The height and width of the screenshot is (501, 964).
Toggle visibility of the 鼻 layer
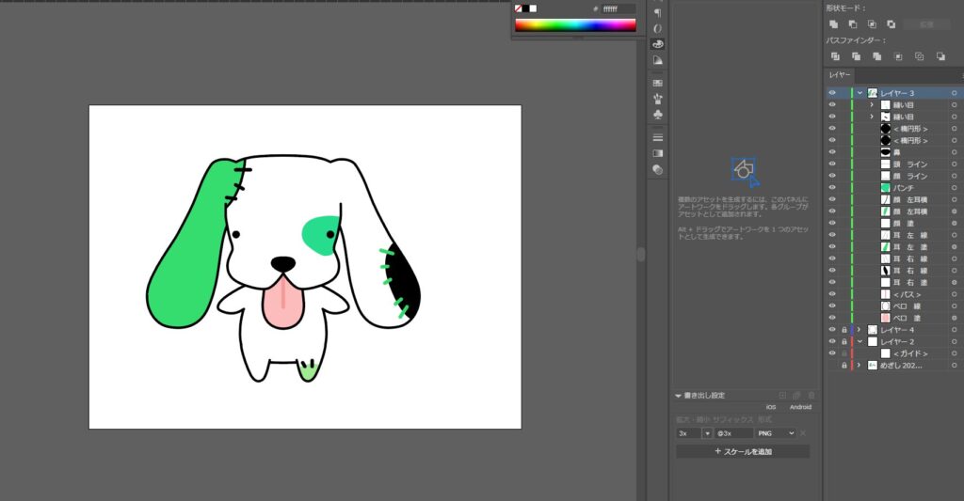click(831, 152)
